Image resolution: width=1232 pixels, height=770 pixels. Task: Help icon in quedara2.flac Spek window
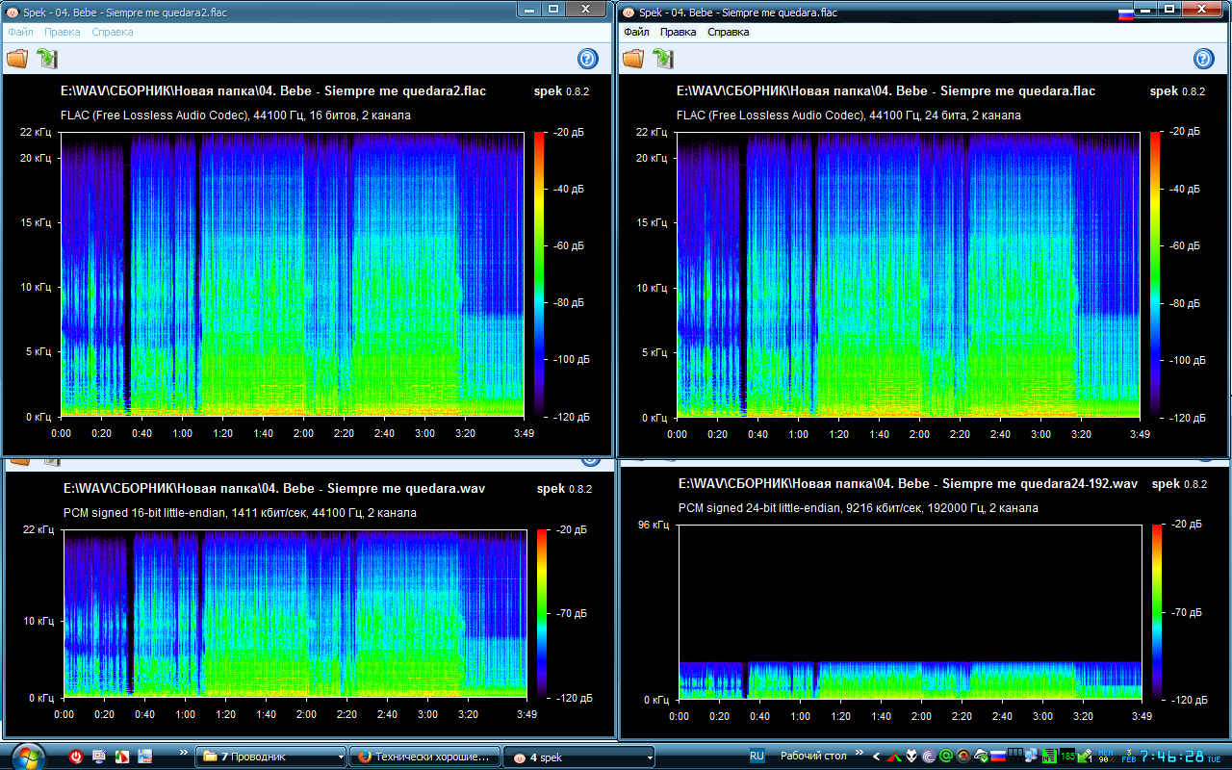588,59
